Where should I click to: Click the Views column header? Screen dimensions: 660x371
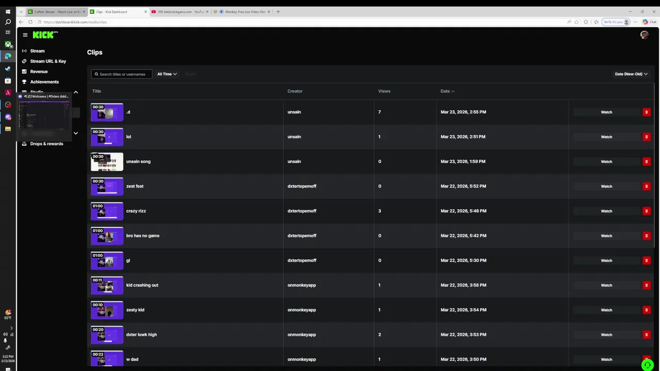pos(384,91)
